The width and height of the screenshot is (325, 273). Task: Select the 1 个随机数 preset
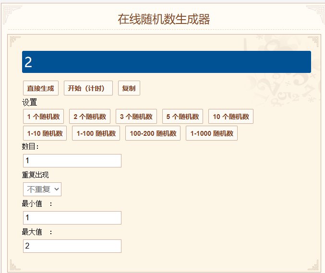point(43,117)
